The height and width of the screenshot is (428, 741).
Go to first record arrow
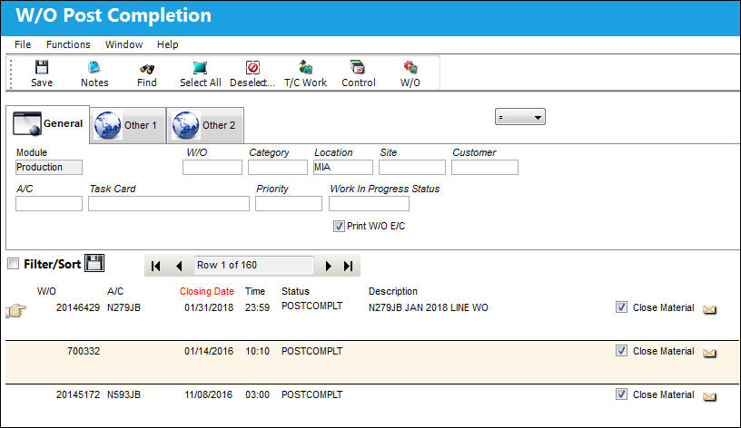pyautogui.click(x=155, y=266)
